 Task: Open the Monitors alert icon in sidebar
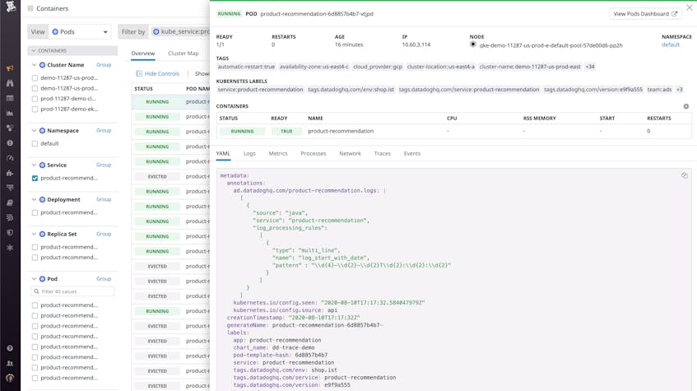coord(10,143)
